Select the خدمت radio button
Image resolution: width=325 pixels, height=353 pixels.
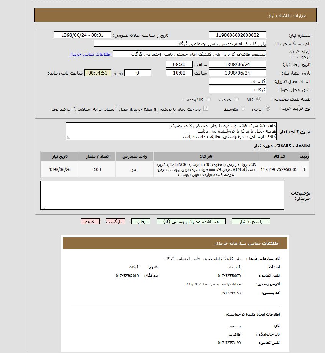click(x=236, y=99)
